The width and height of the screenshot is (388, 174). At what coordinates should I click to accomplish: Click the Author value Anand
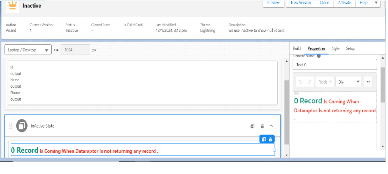(11, 31)
